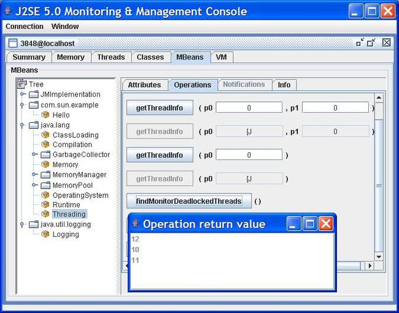The height and width of the screenshot is (313, 399).
Task: Invoke findMonitorDeadlockedThreads operation
Action: pos(189,201)
